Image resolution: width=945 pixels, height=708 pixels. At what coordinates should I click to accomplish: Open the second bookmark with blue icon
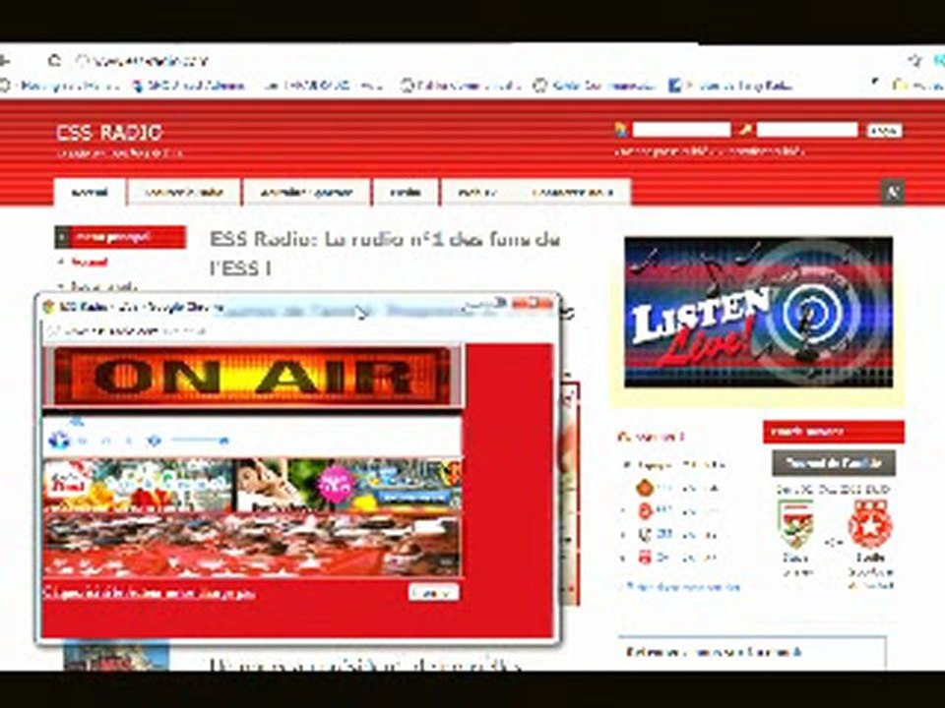(x=188, y=87)
